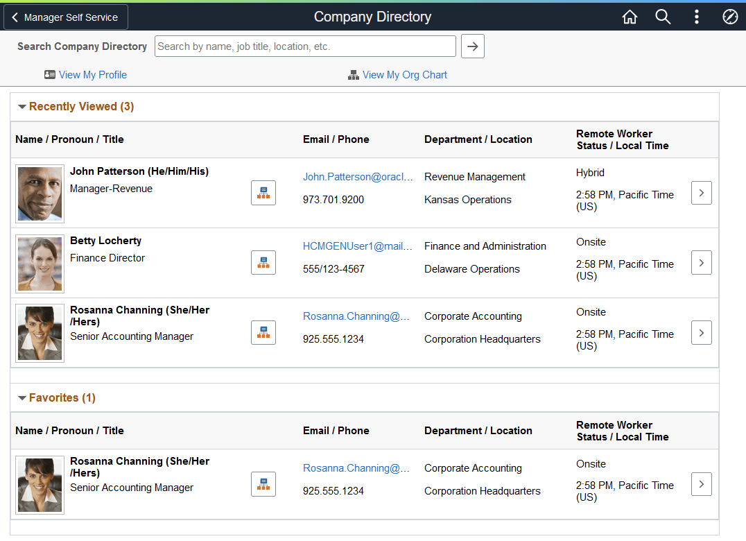746x541 pixels.
Task: Collapse the Recently Viewed section
Action: pyautogui.click(x=22, y=107)
